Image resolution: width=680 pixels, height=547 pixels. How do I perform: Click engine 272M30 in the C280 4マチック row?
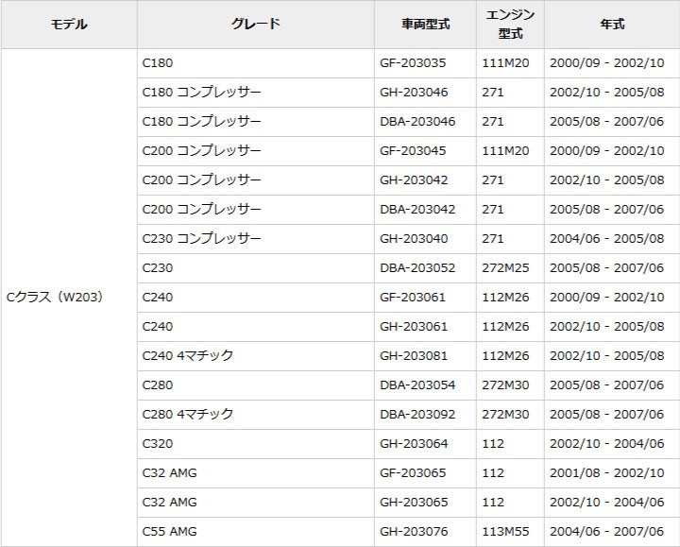pyautogui.click(x=505, y=415)
